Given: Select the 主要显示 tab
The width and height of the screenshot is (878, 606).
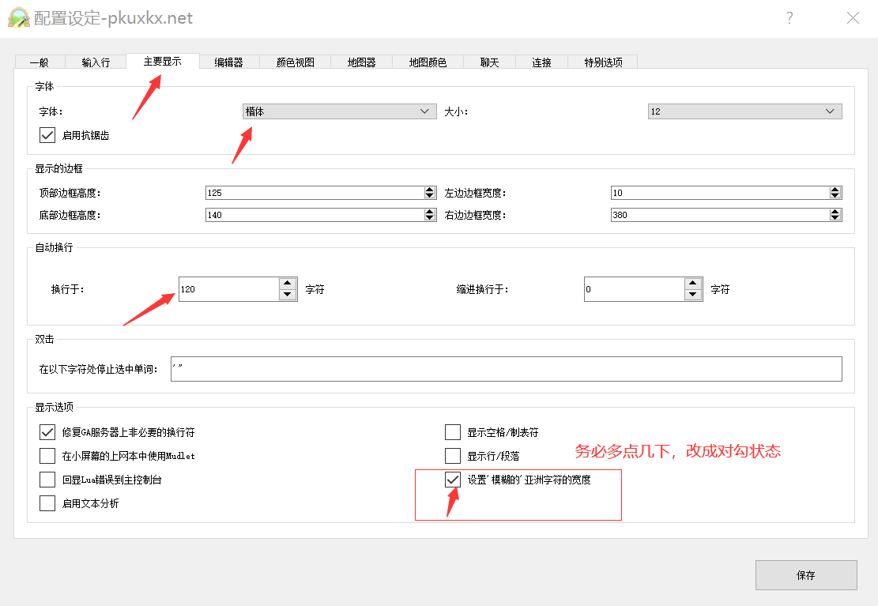Looking at the screenshot, I should click(162, 61).
